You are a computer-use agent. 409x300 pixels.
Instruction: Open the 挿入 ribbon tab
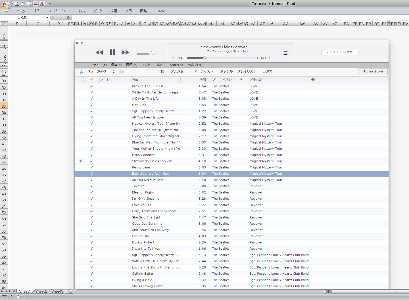[37, 11]
